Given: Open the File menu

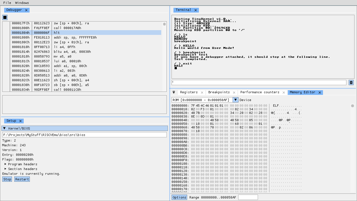Looking at the screenshot, I should tap(7, 3).
